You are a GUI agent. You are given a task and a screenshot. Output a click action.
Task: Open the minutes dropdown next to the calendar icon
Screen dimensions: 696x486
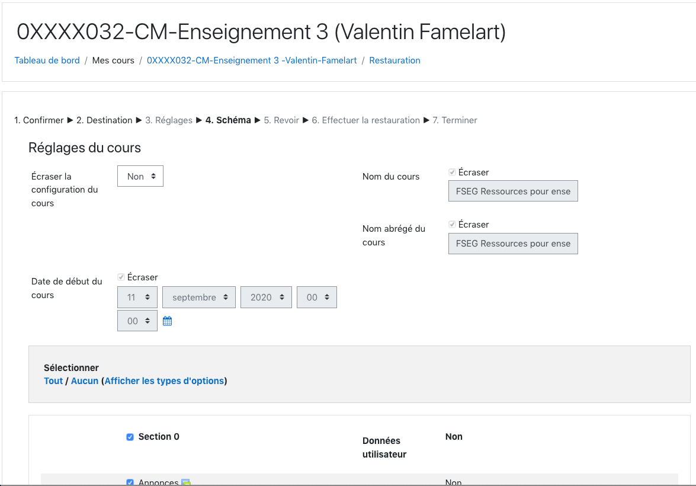click(137, 321)
